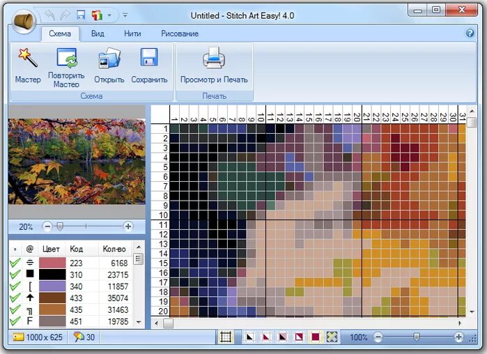Click quantity value 35074
Screen dimensions: 487x354
pyautogui.click(x=118, y=298)
